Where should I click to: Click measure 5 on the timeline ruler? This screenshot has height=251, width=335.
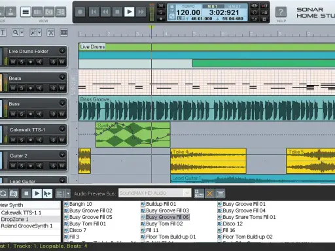[194, 34]
